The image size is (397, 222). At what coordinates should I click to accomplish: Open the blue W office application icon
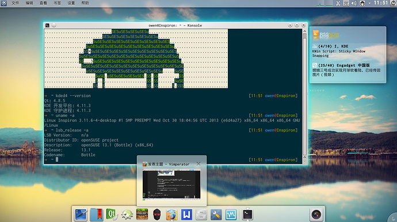[186, 215]
